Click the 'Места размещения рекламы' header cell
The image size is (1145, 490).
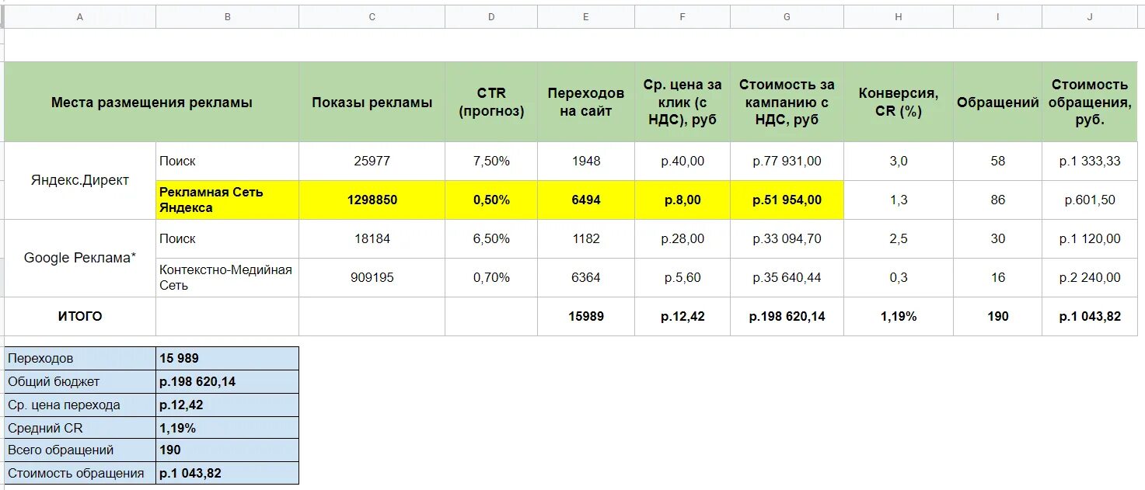tap(152, 102)
